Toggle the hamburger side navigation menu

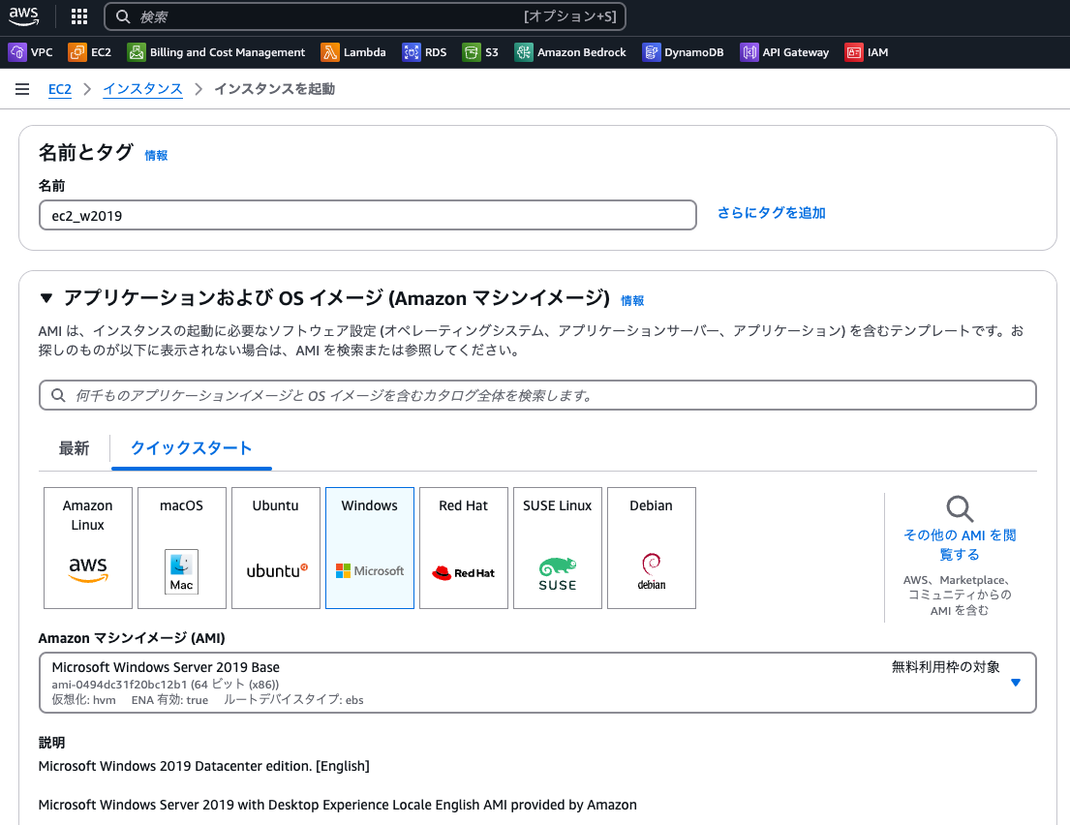pos(22,89)
